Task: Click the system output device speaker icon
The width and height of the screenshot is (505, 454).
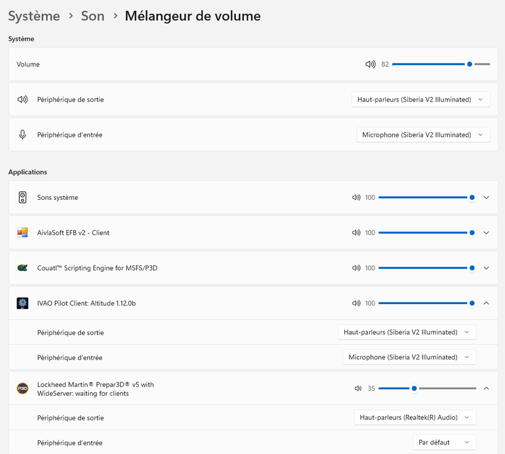Action: point(23,99)
